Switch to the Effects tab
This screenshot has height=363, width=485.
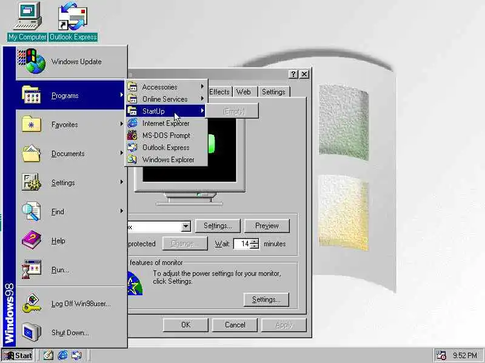(219, 92)
